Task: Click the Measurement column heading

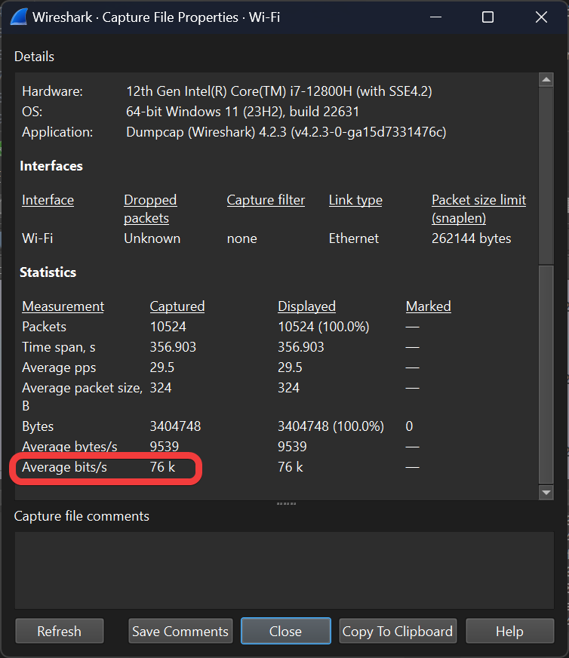Action: [x=63, y=306]
